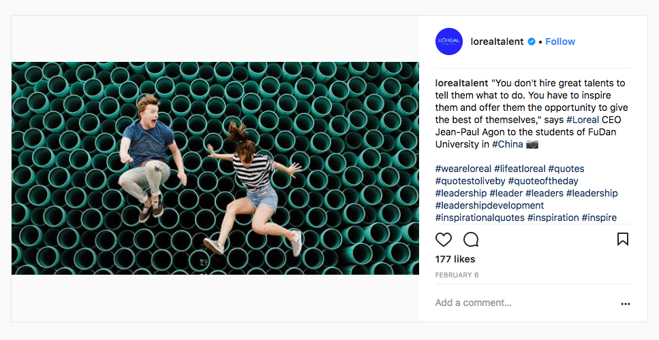Open the #quoteoftheday hashtag
This screenshot has width=659, height=340.
(543, 181)
